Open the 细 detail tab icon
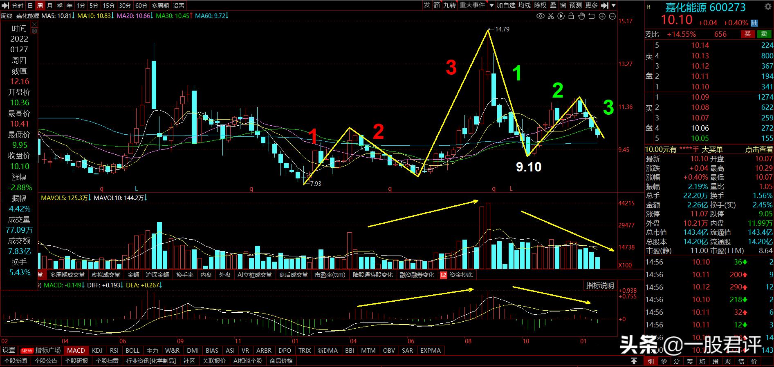 (x=651, y=361)
